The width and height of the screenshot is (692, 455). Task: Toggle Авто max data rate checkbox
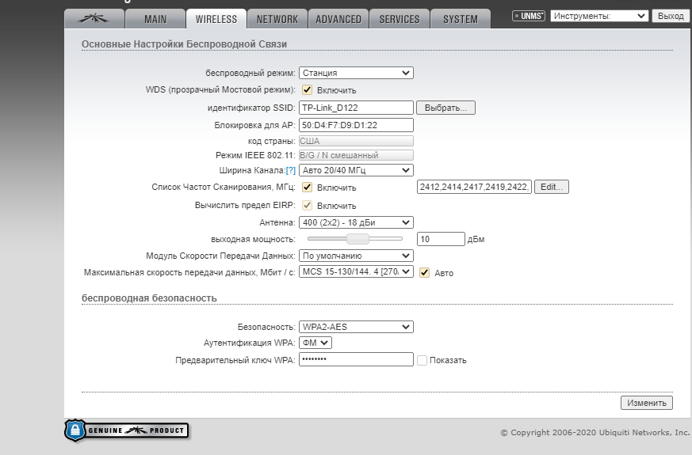click(425, 272)
